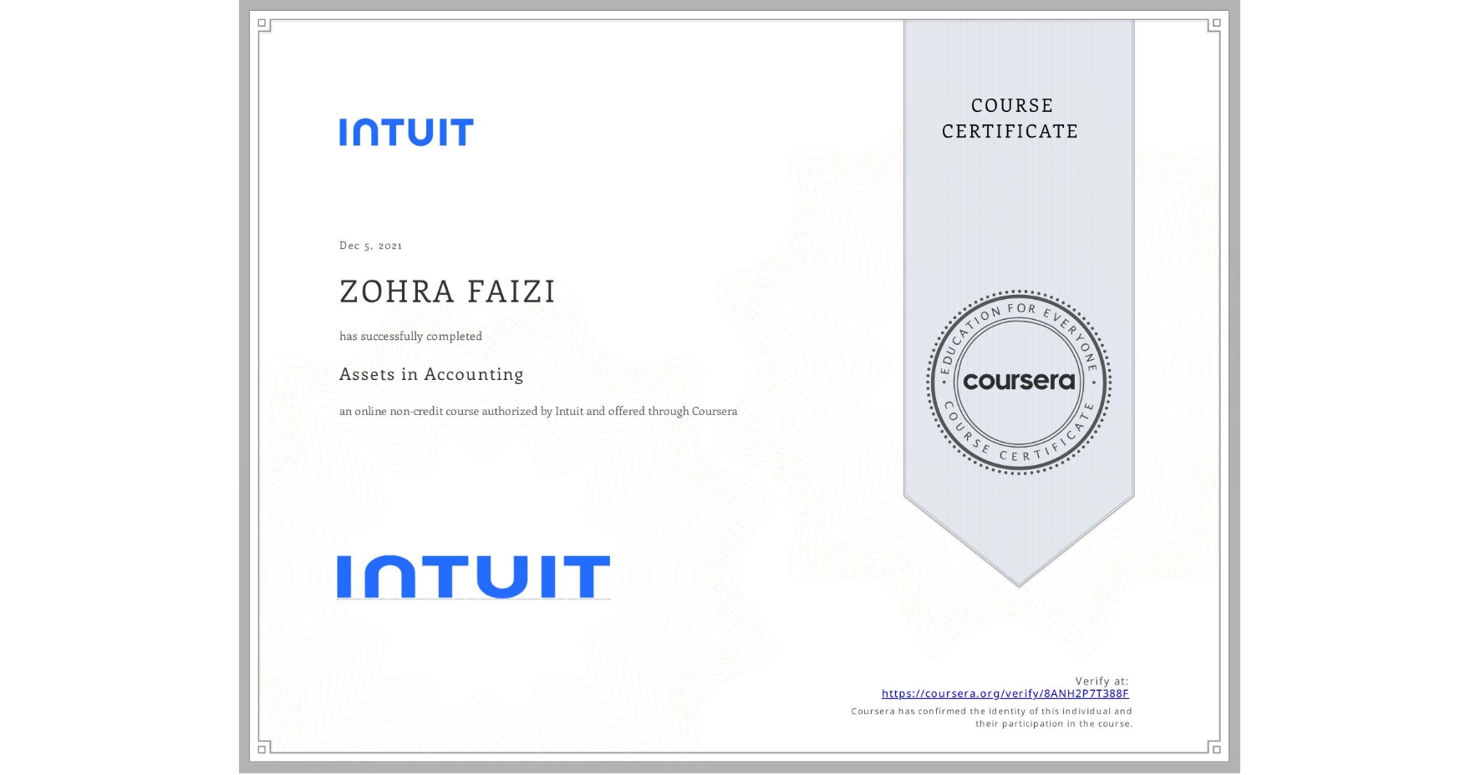Image resolution: width=1481 pixels, height=775 pixels.
Task: Click the large Intuit logo at bottom
Action: pyautogui.click(x=473, y=576)
